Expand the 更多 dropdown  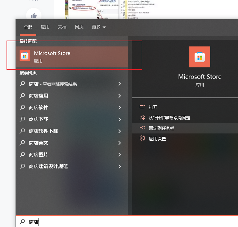click(x=99, y=27)
